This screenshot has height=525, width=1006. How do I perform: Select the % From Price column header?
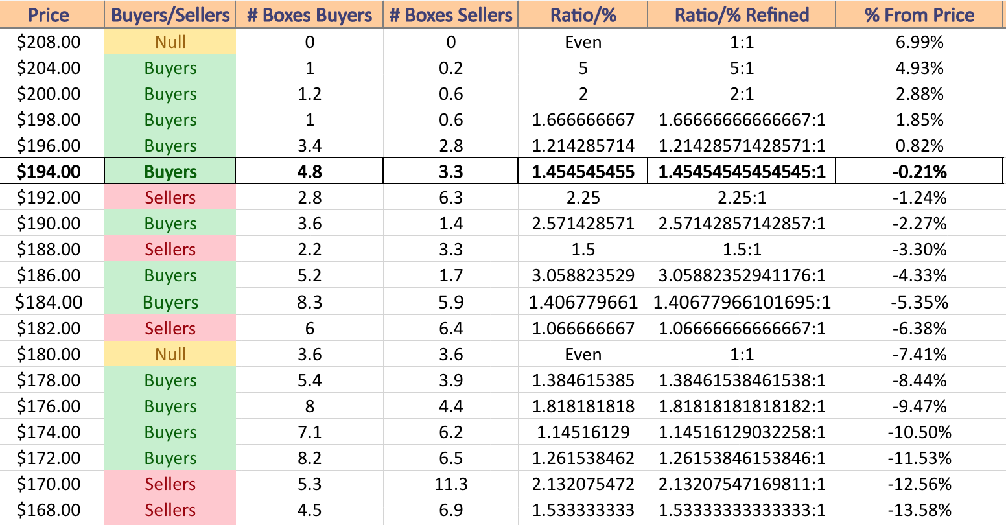(x=919, y=15)
